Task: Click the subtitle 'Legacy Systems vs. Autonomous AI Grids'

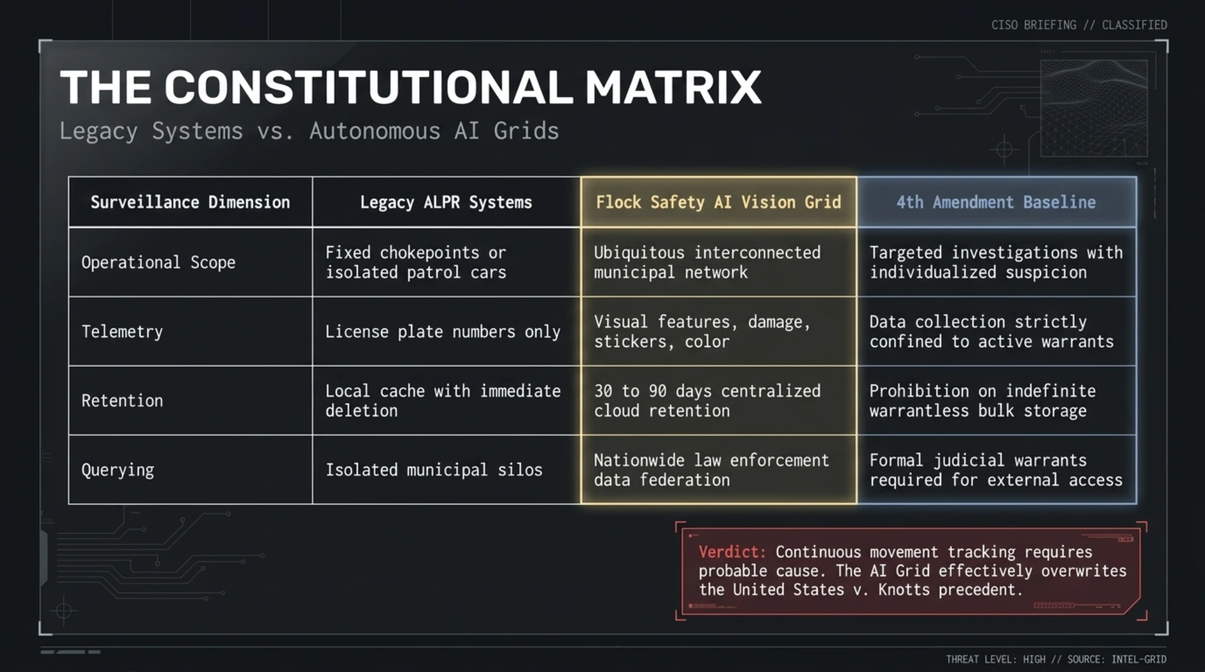Action: point(309,131)
